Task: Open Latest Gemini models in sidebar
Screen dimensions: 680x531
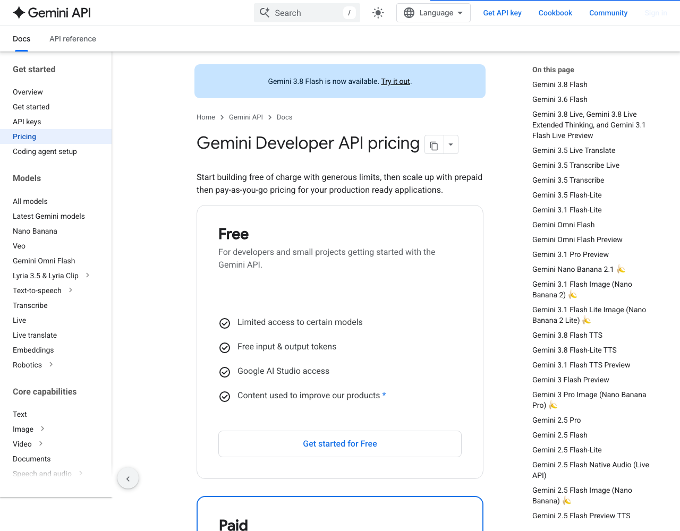Action: (49, 216)
